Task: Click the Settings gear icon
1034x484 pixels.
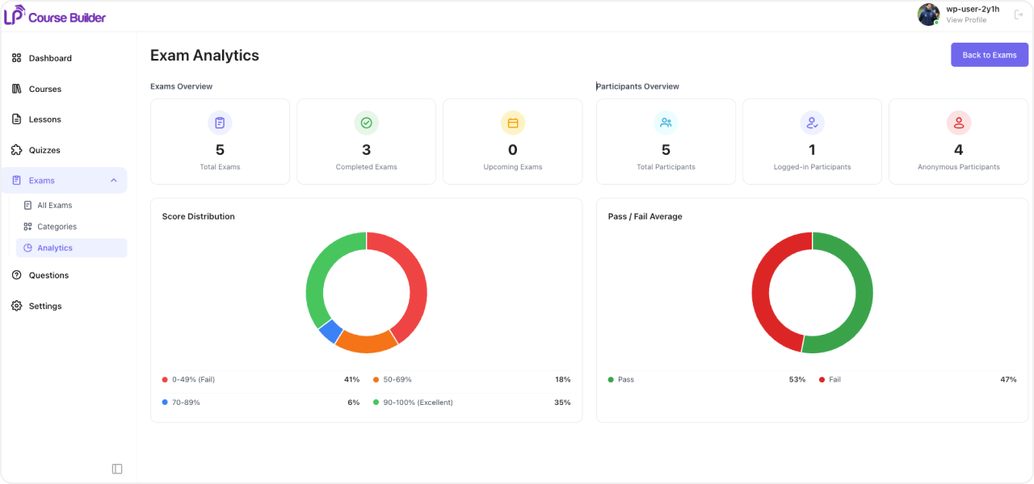Action: coord(16,306)
